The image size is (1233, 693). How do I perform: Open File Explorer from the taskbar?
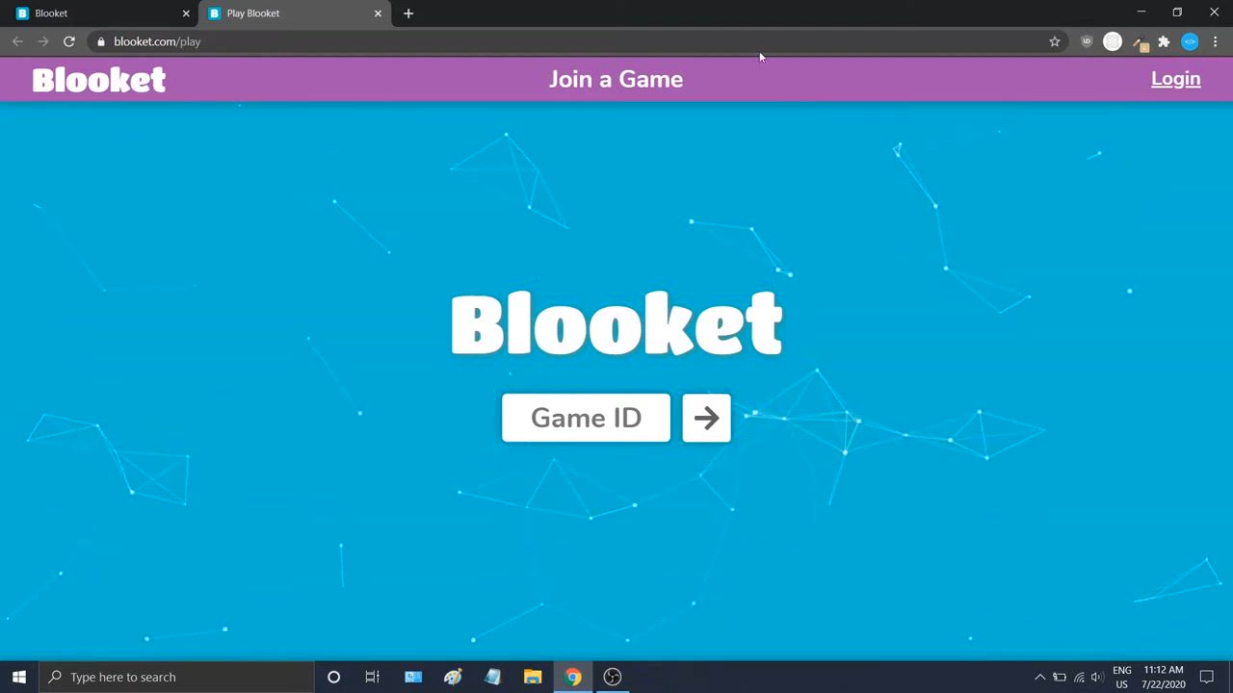click(533, 677)
